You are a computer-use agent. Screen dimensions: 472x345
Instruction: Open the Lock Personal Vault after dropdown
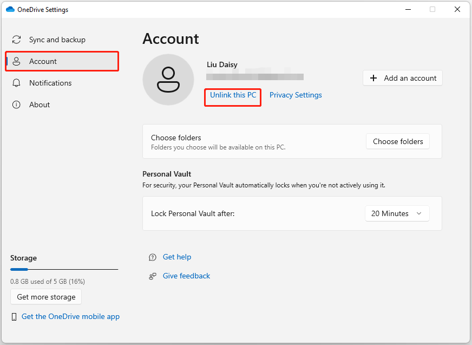point(397,213)
